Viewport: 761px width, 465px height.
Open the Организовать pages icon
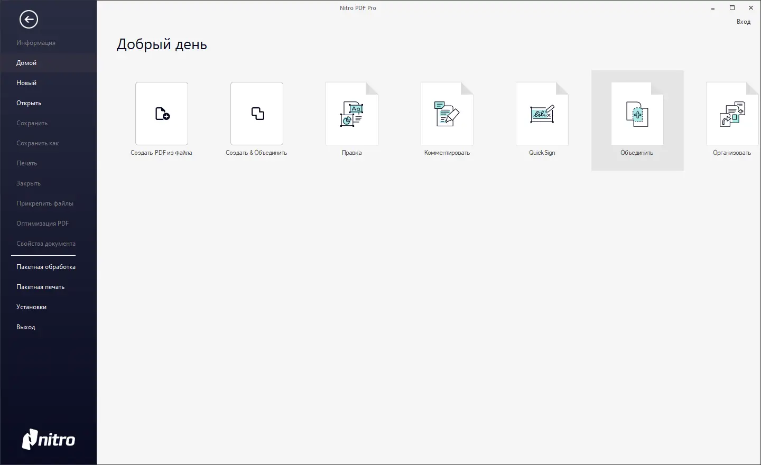coord(732,114)
